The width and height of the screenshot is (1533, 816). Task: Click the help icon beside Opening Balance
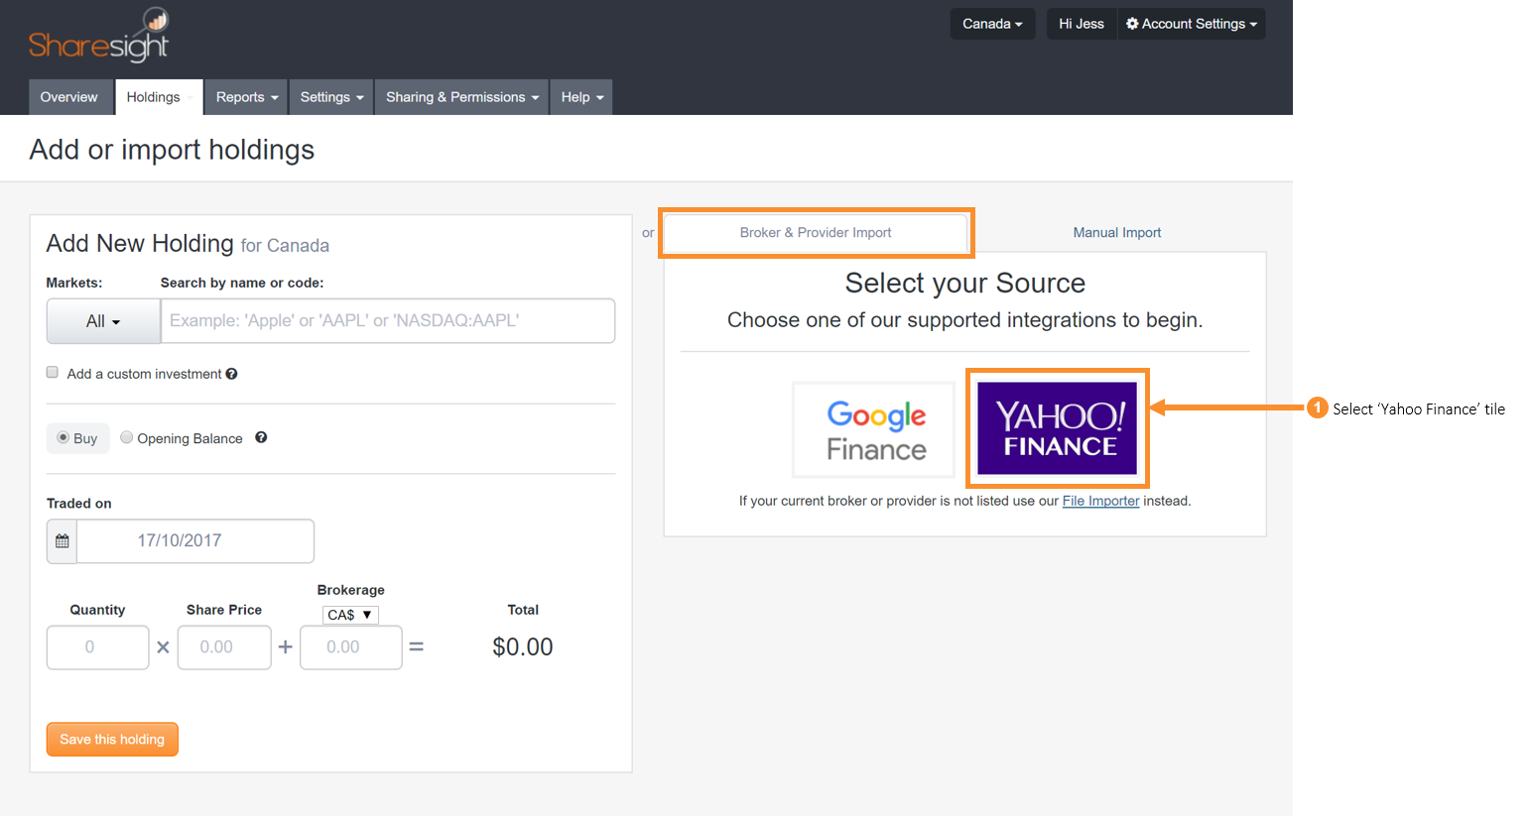[260, 437]
